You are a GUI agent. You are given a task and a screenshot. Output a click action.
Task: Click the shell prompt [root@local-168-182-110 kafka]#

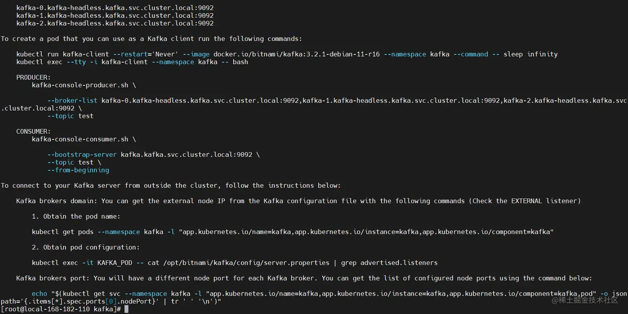pyautogui.click(x=61, y=309)
